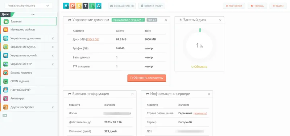This screenshot has height=136, width=290.
Task: Close the Управление доменом panel
Action: point(166,20)
